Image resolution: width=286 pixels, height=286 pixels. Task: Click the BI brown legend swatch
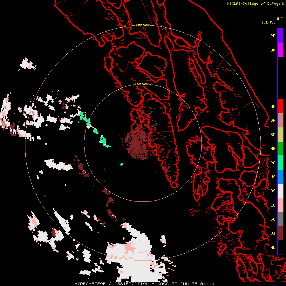pos(281,233)
